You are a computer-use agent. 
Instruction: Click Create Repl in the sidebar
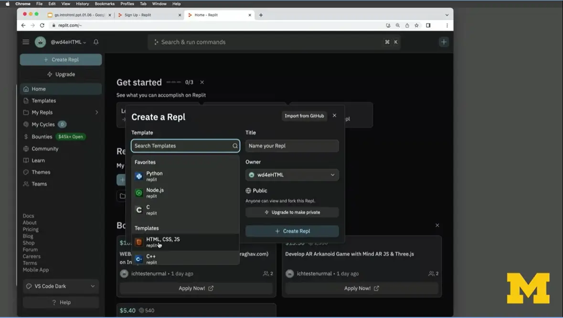click(61, 60)
